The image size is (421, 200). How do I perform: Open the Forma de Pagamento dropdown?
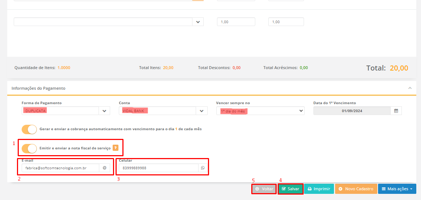(x=104, y=111)
